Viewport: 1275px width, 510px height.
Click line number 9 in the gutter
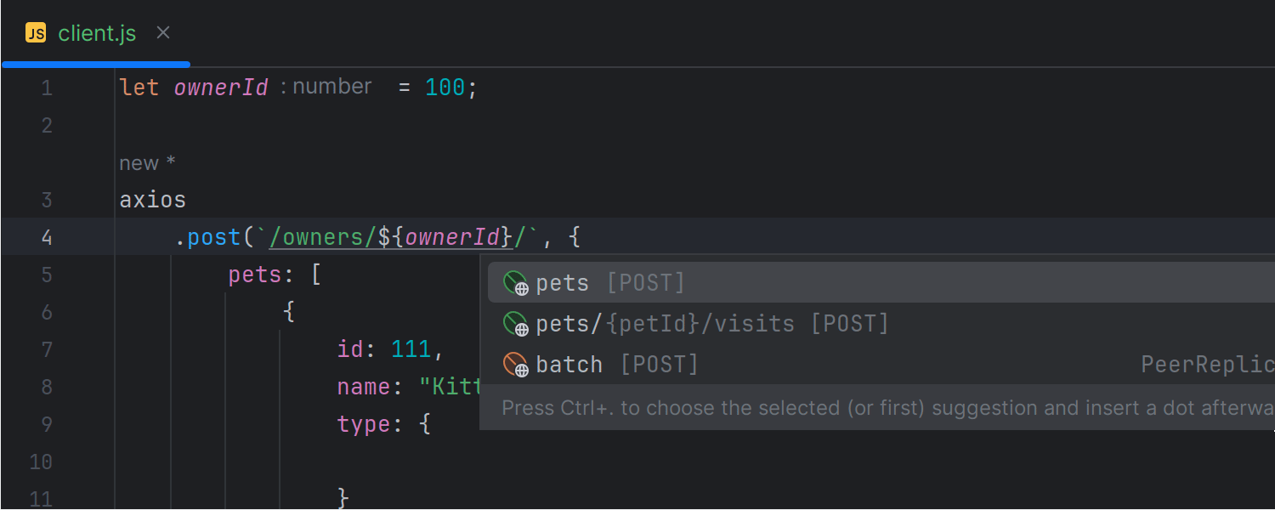click(46, 424)
